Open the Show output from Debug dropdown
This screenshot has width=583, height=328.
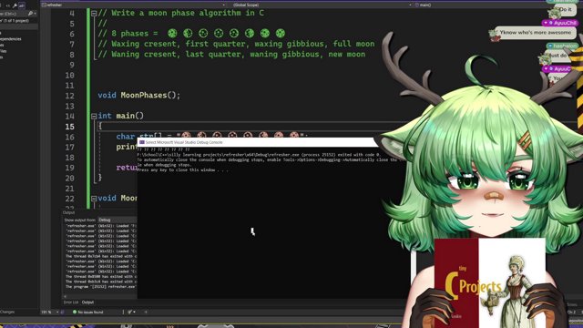tap(118, 220)
